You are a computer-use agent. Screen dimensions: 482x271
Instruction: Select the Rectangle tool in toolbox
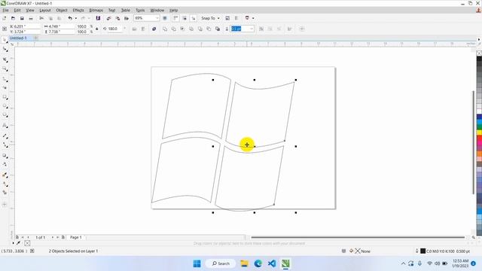(x=5, y=97)
